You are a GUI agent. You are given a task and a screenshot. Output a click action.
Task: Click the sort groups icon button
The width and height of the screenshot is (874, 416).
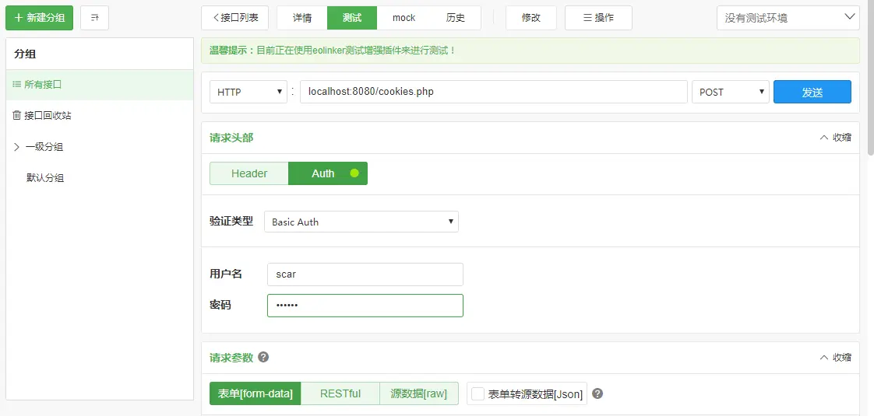point(95,18)
